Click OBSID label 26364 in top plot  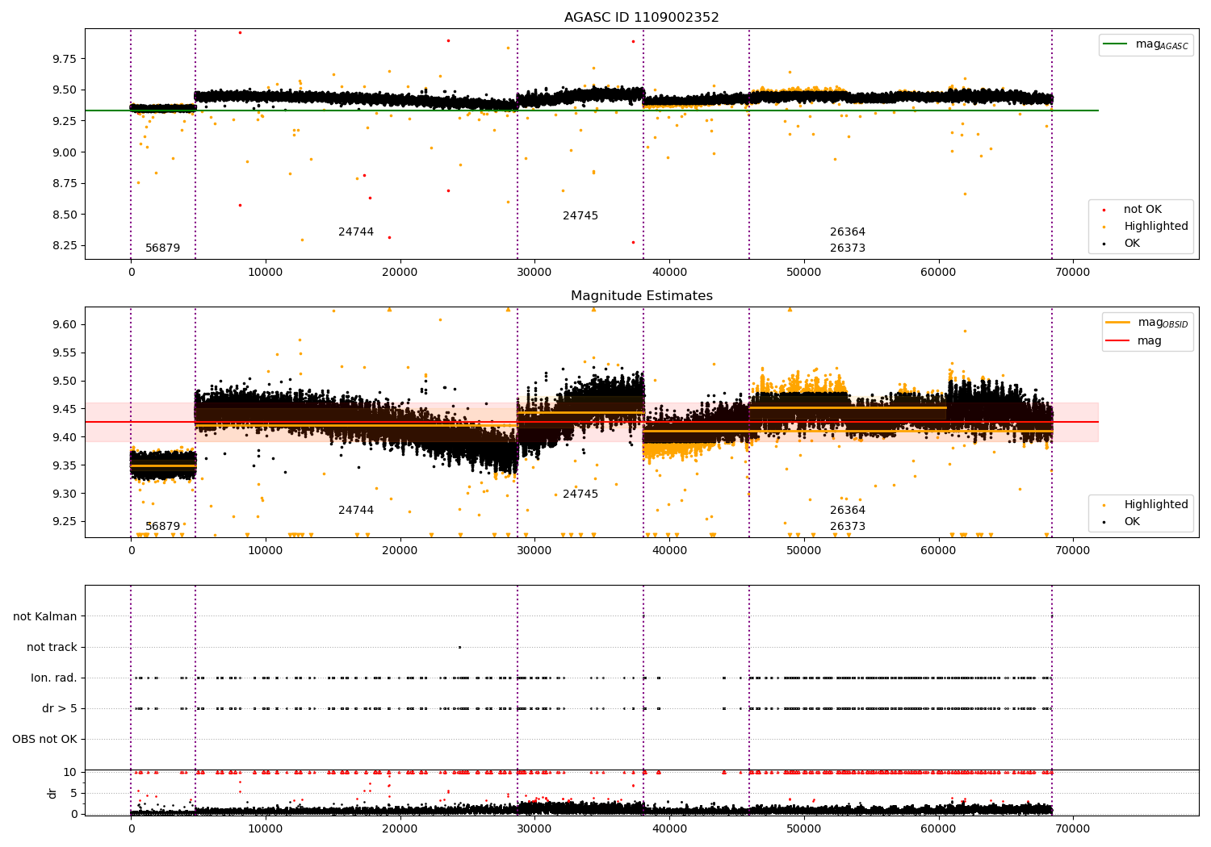pos(848,232)
